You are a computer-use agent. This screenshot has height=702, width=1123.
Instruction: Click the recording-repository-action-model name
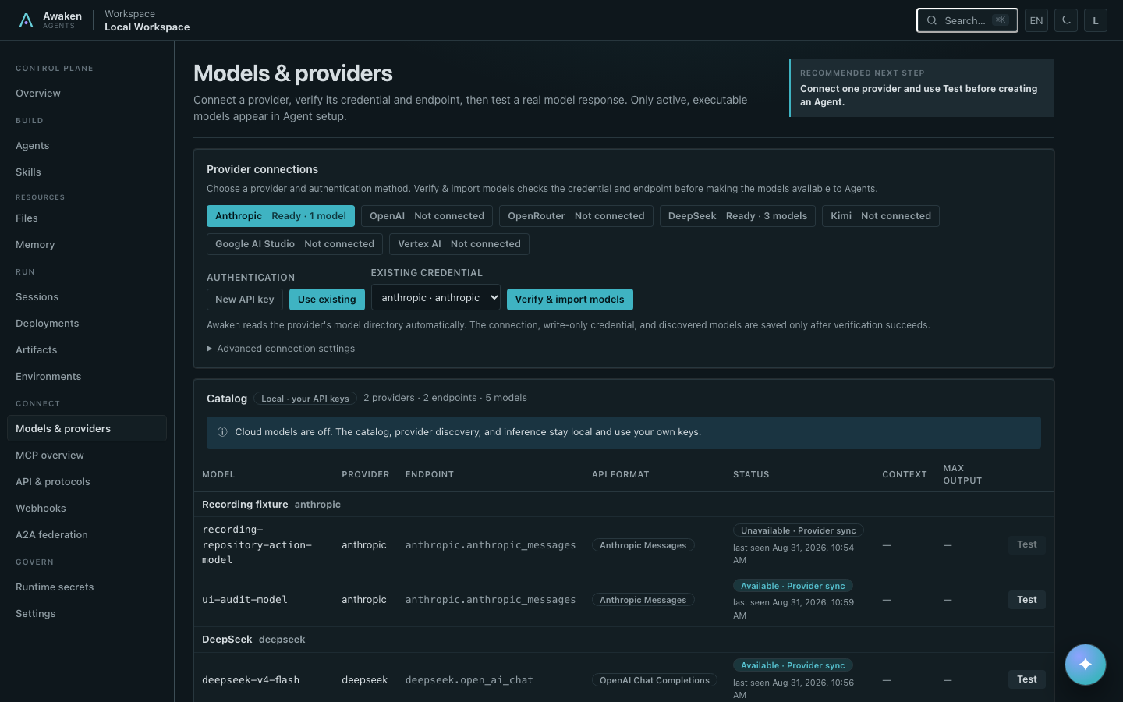pos(257,544)
